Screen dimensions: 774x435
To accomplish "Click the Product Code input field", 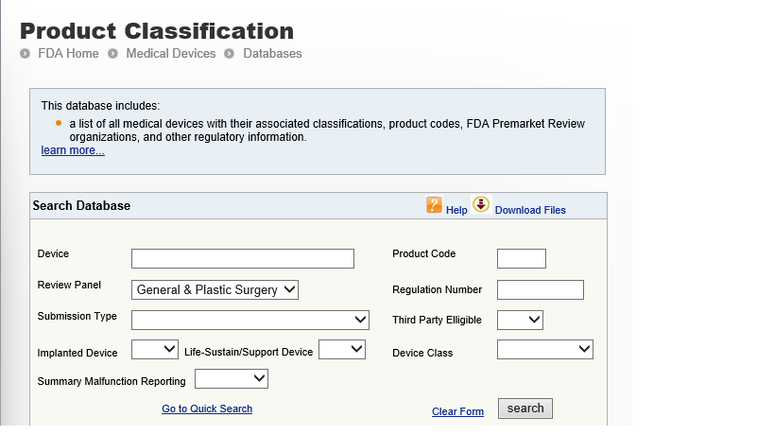I will (x=522, y=259).
